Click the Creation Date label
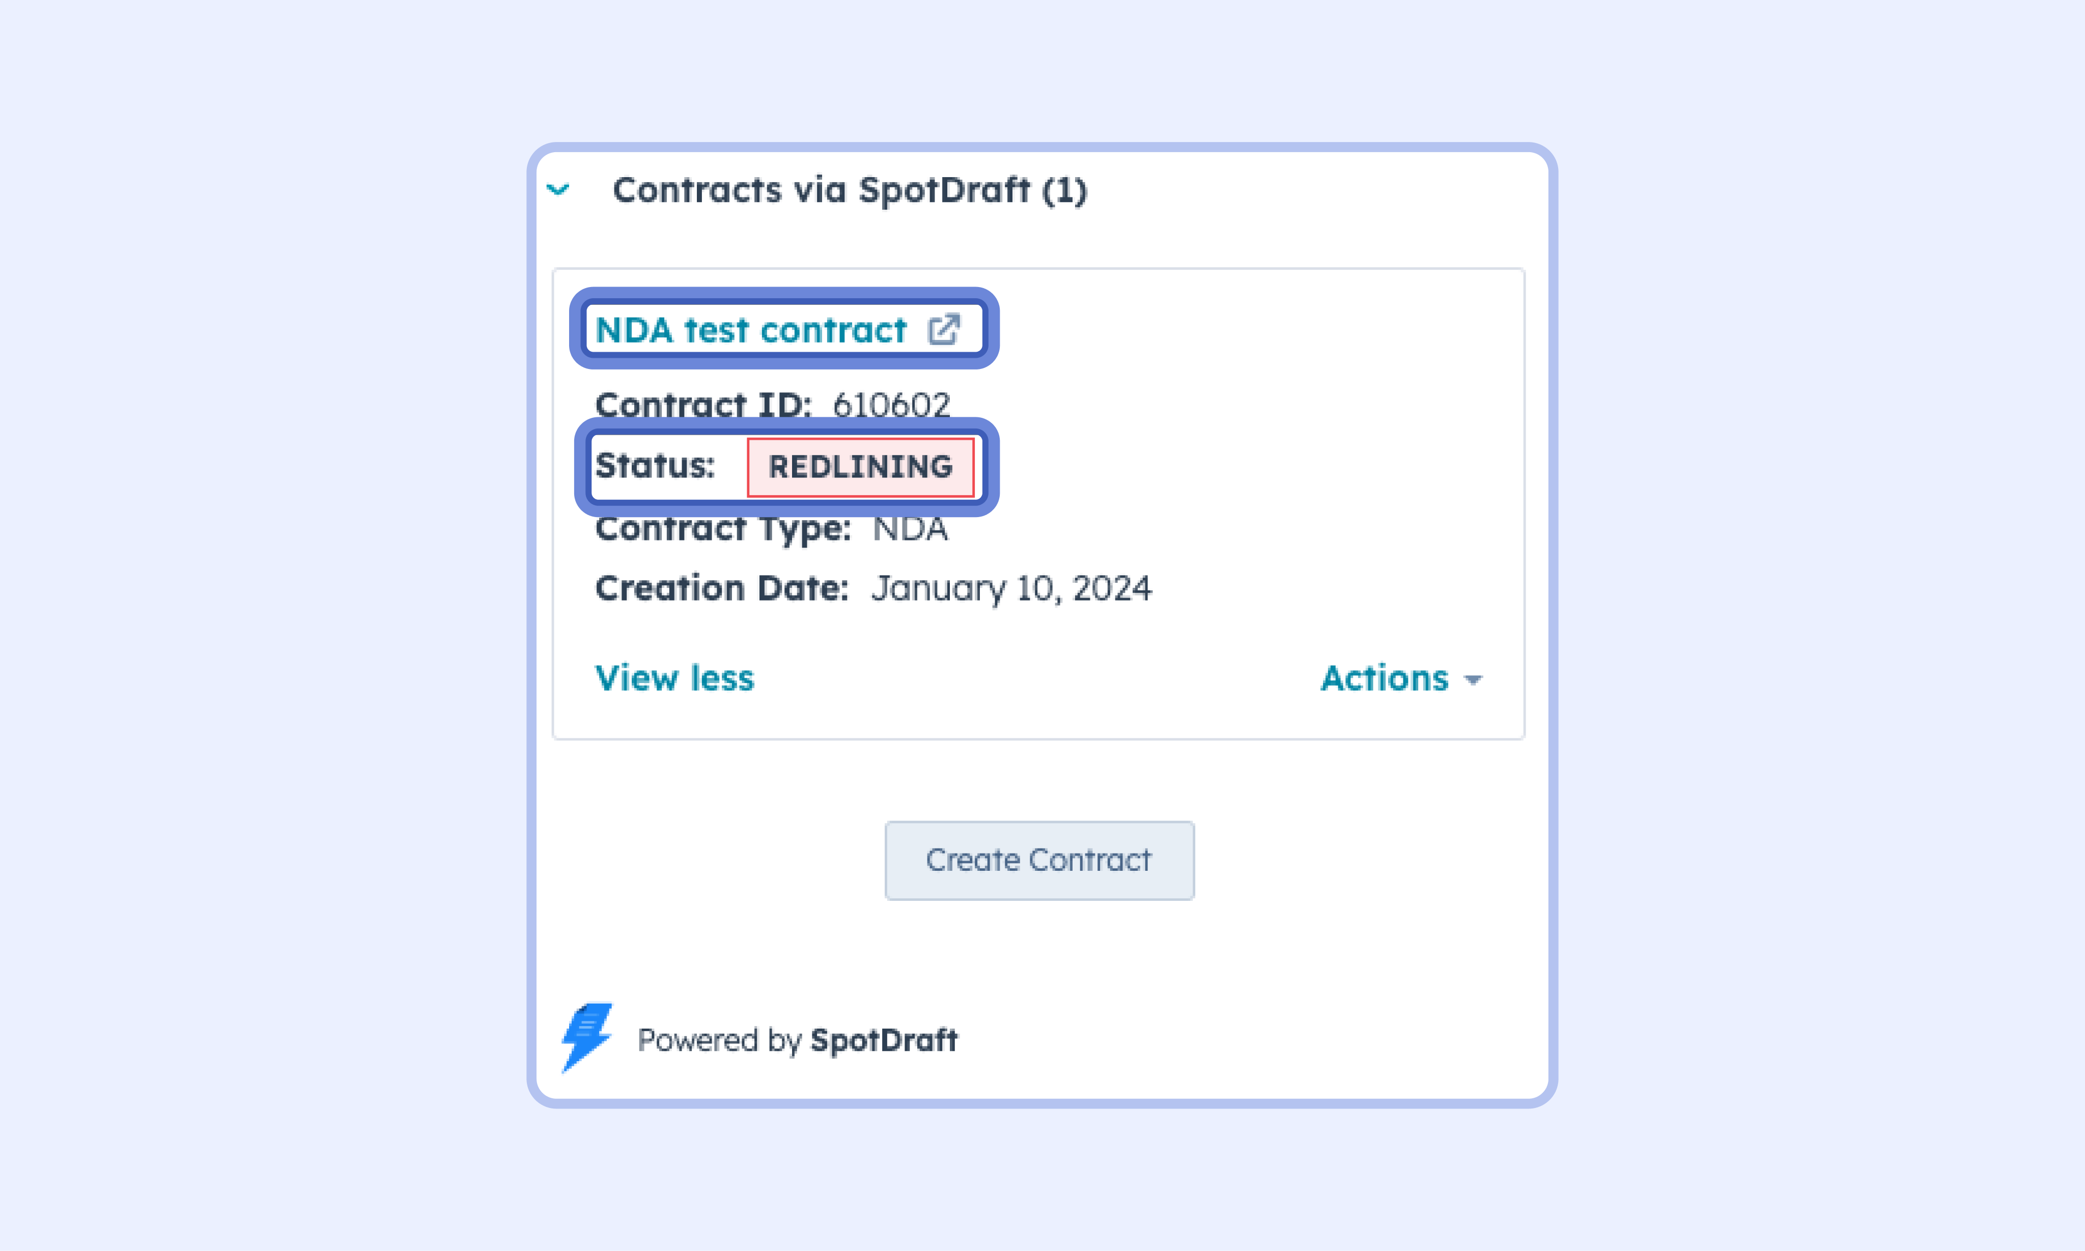The height and width of the screenshot is (1251, 2085). [x=721, y=588]
